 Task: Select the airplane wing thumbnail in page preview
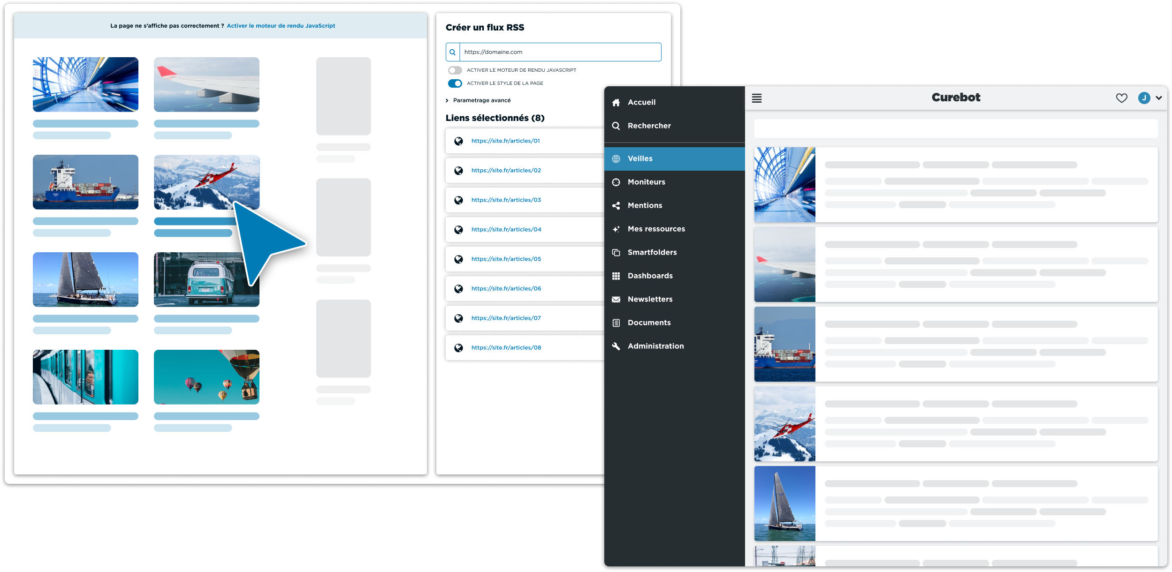pyautogui.click(x=206, y=84)
